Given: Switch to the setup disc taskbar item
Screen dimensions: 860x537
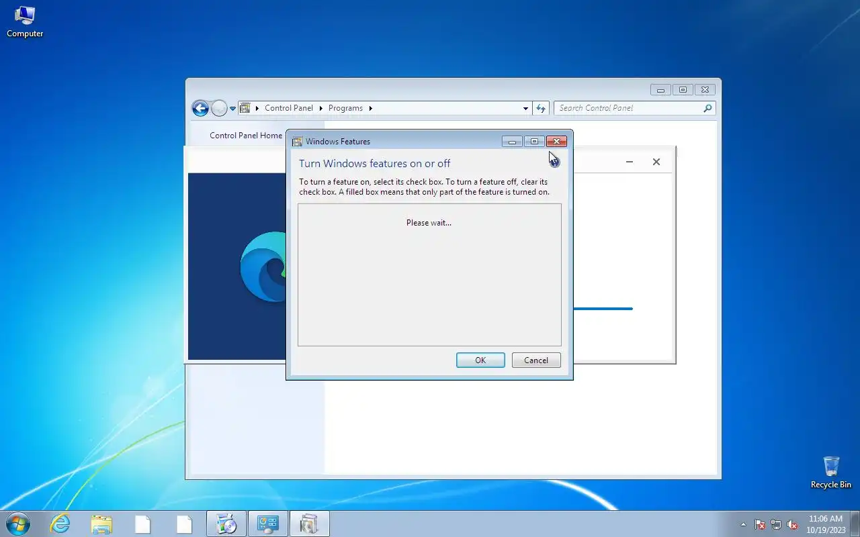Looking at the screenshot, I should (x=226, y=524).
